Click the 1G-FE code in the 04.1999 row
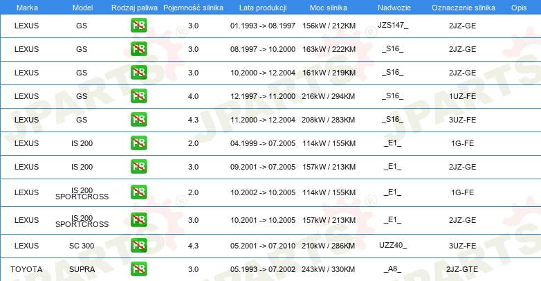This screenshot has height=281, width=541. (462, 143)
